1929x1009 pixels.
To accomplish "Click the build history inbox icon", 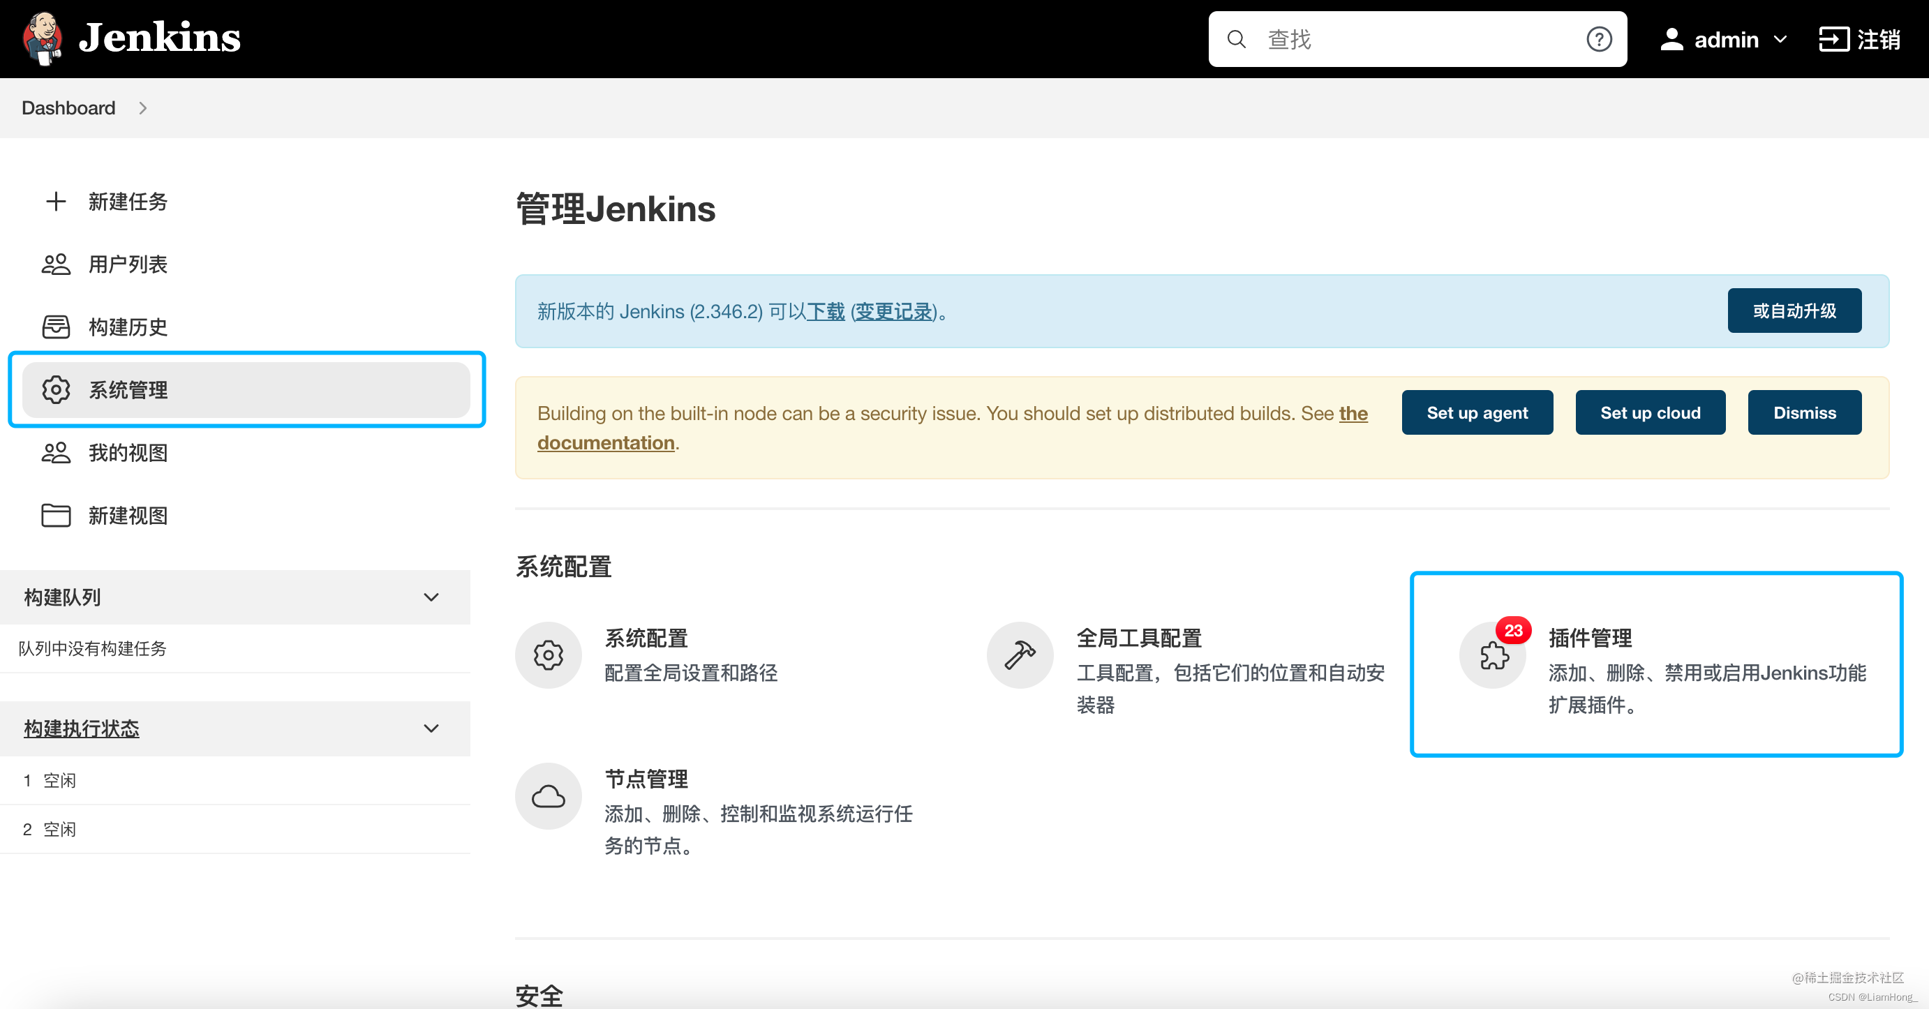I will point(55,327).
